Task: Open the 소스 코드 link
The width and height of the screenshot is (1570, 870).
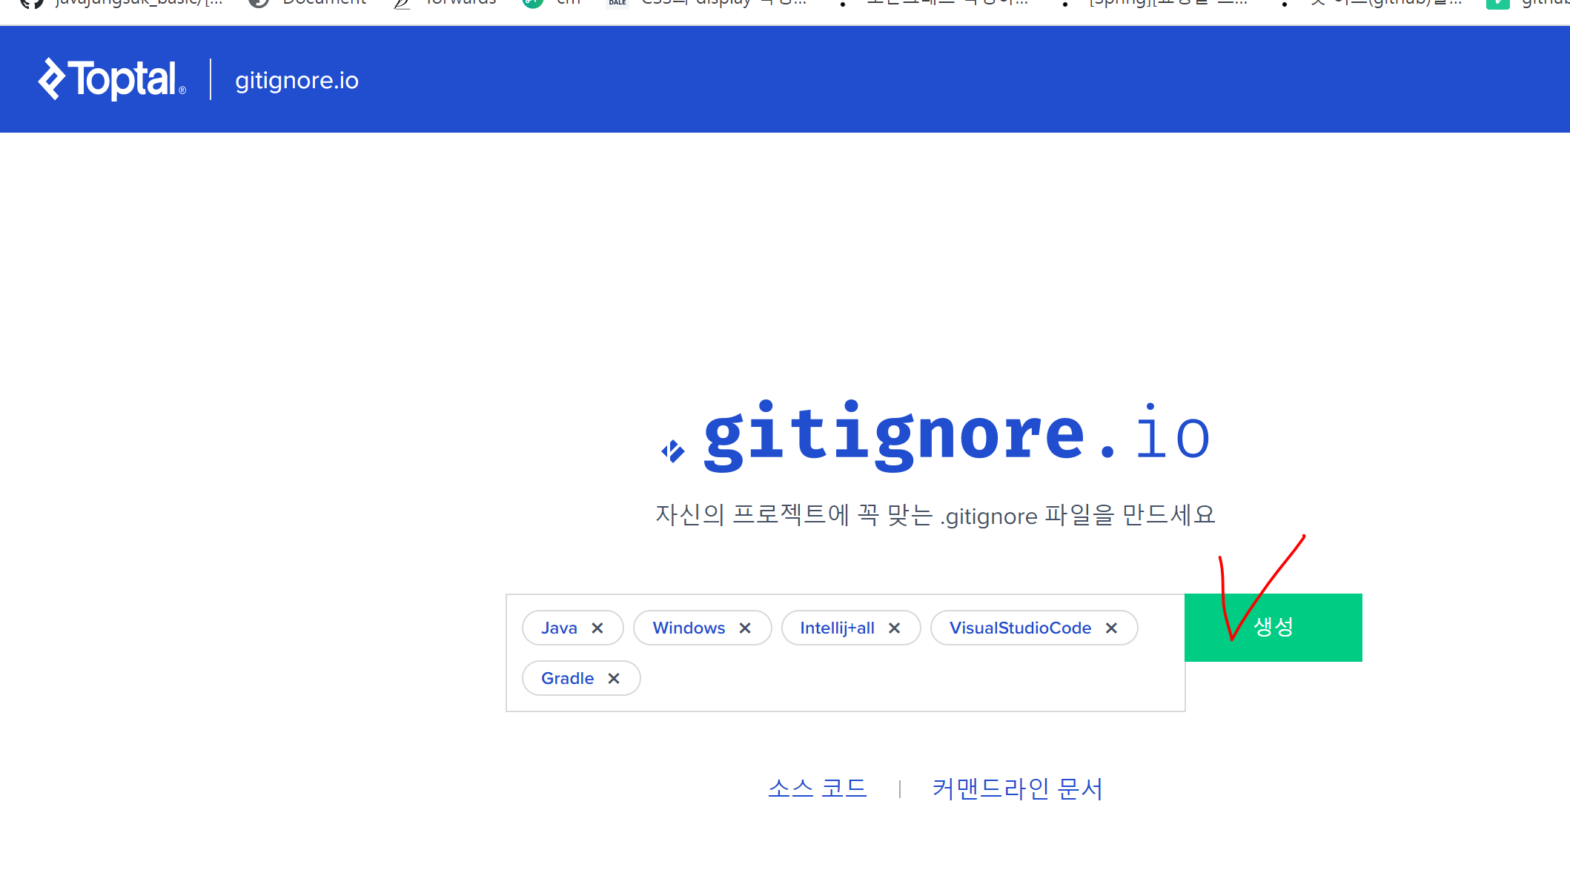Action: coord(817,788)
